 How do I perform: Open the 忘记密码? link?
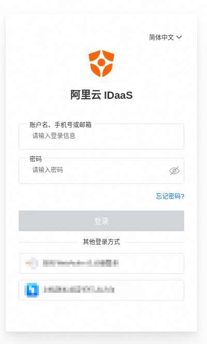[x=170, y=196]
